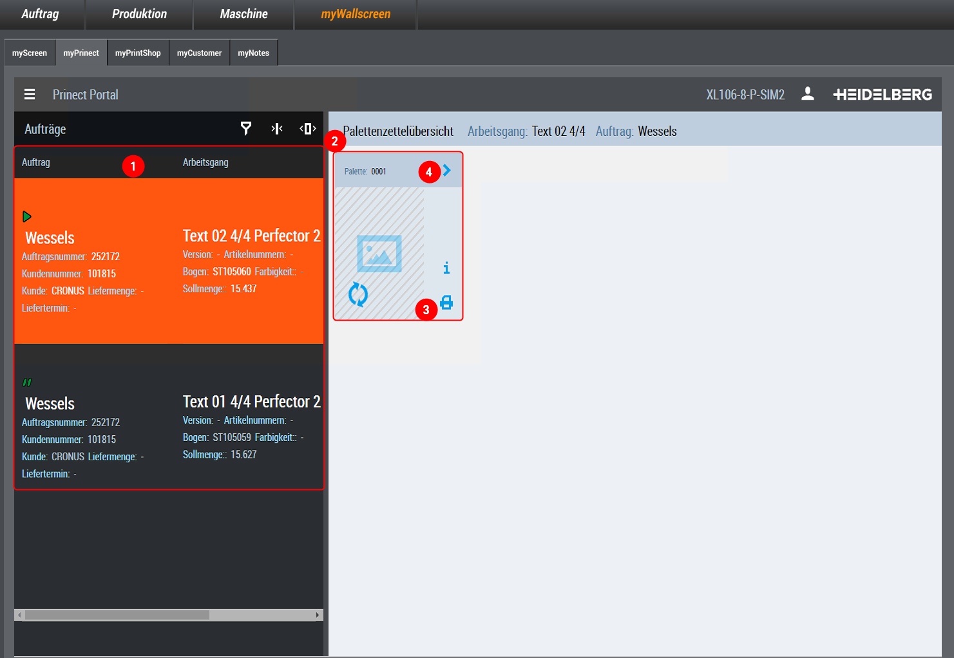Open the user profile icon
Image resolution: width=954 pixels, height=658 pixels.
(x=807, y=95)
